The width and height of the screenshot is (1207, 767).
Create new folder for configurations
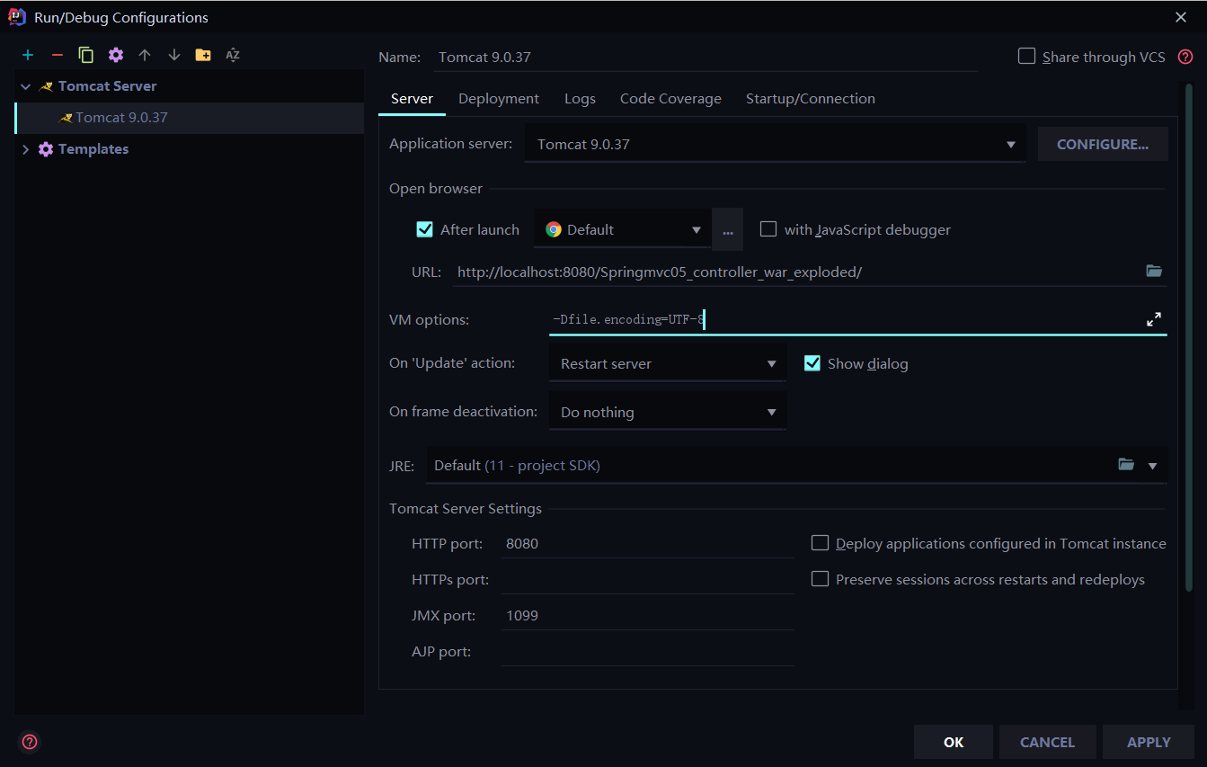[x=203, y=56]
